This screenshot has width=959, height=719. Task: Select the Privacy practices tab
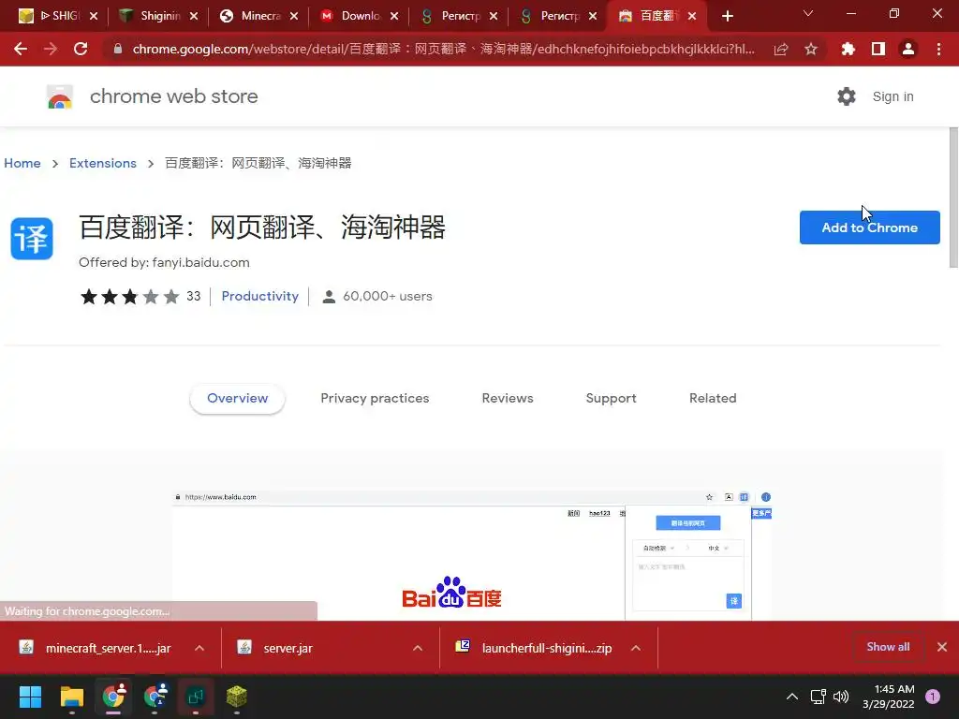pos(375,398)
